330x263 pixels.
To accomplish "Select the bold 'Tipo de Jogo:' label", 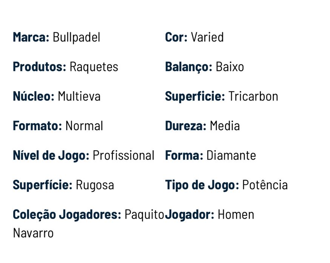I will 202,185.
